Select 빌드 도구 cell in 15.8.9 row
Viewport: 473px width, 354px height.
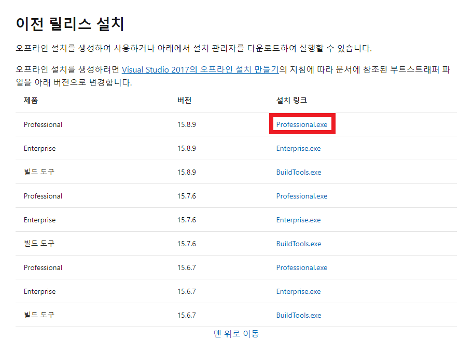[x=39, y=172]
